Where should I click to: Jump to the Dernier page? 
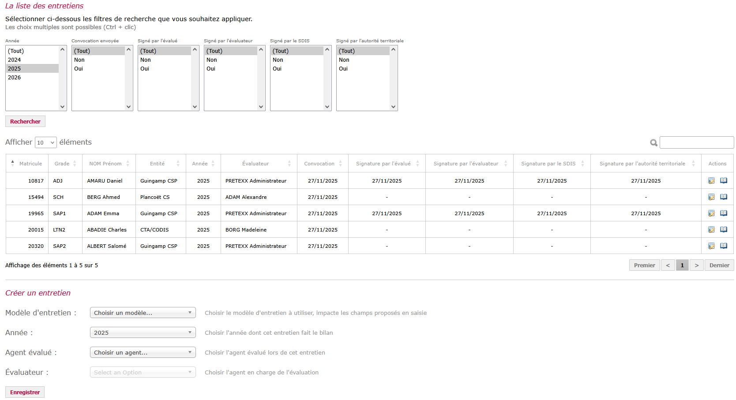tap(719, 265)
